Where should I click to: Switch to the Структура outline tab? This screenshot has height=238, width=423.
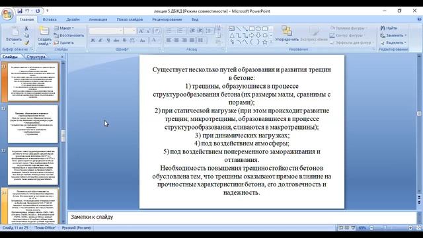pyautogui.click(x=36, y=57)
